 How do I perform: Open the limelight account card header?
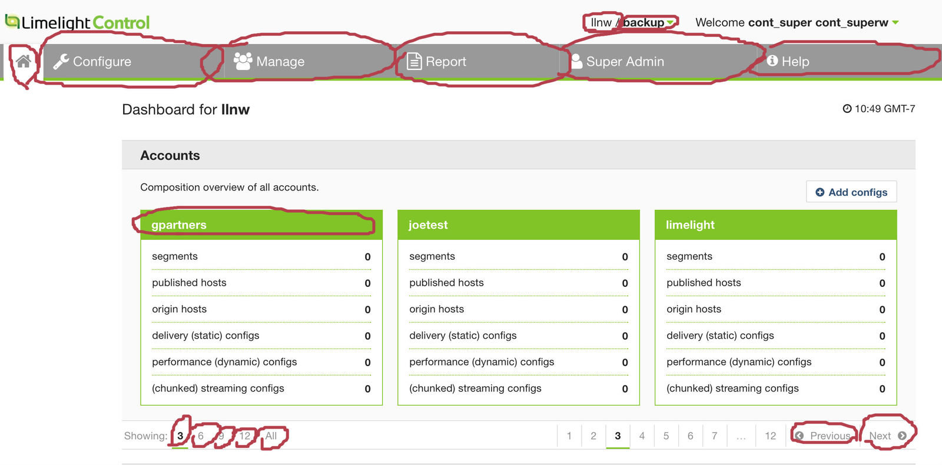776,225
